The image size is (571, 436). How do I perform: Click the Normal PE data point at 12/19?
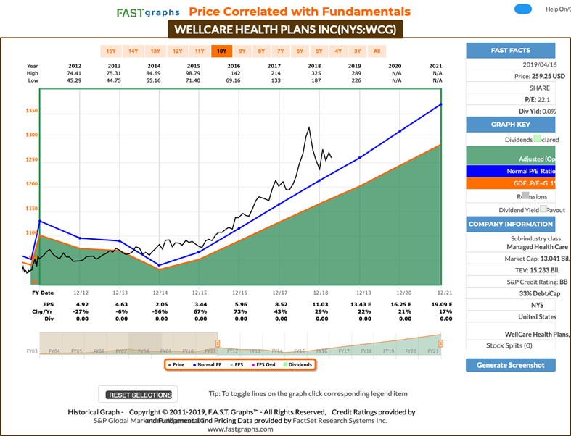coord(359,158)
